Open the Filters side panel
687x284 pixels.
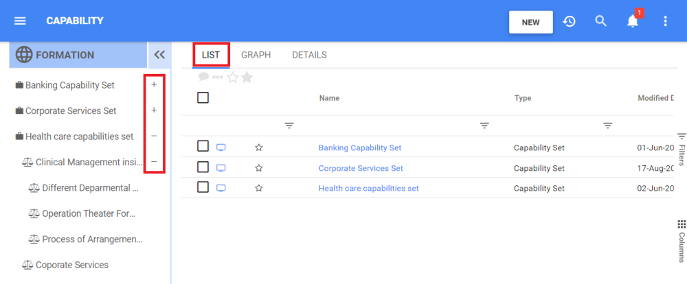pyautogui.click(x=682, y=150)
